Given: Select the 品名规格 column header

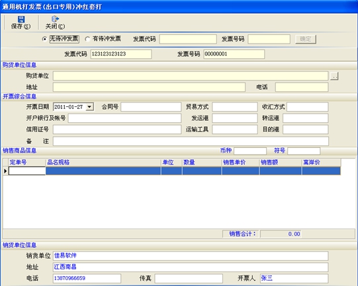Looking at the screenshot, I should 103,162.
